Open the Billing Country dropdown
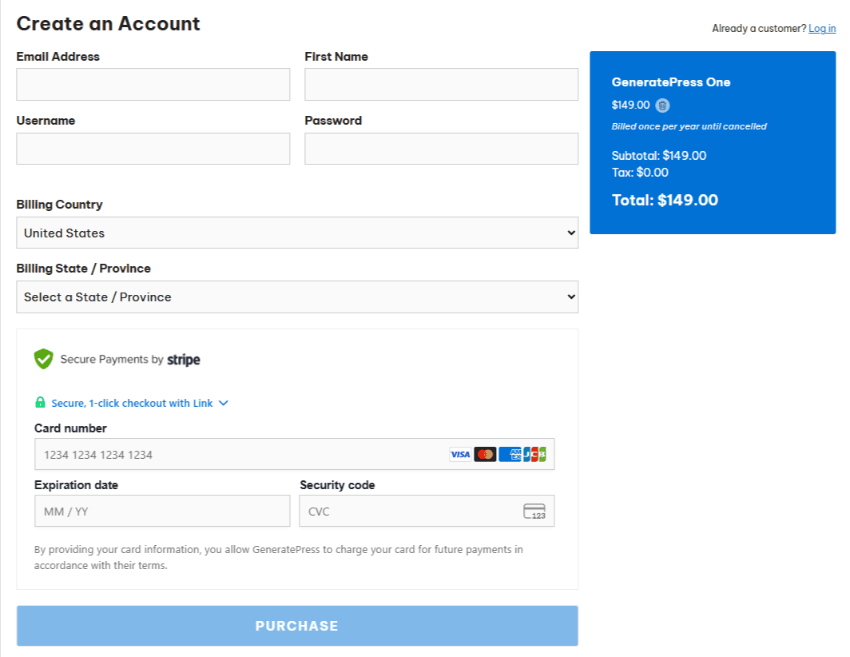The width and height of the screenshot is (850, 657). point(297,233)
